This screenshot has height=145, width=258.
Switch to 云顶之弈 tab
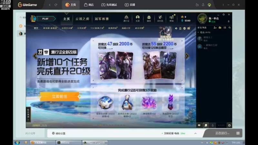pos(82,19)
